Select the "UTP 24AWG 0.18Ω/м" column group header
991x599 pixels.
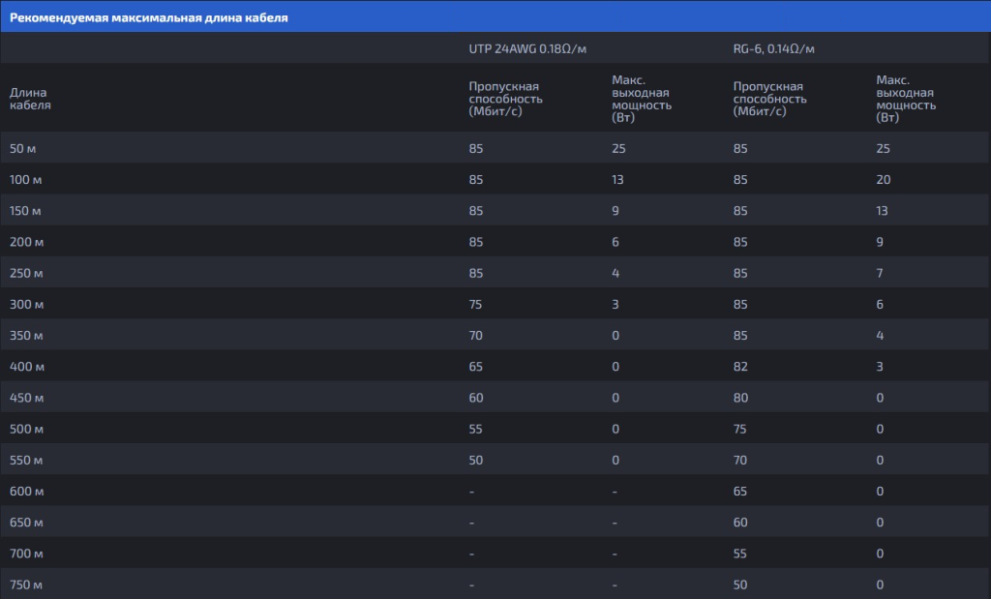(x=527, y=48)
